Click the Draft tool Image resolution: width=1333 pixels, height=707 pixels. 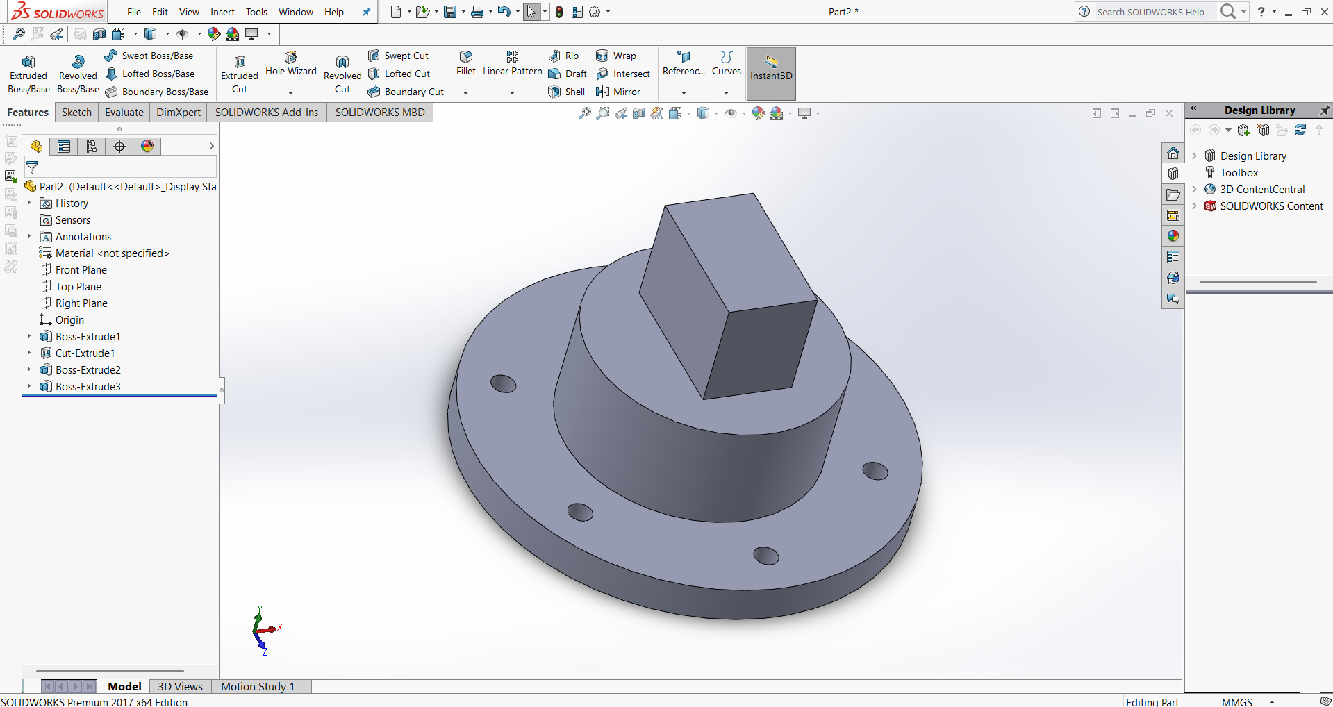568,74
